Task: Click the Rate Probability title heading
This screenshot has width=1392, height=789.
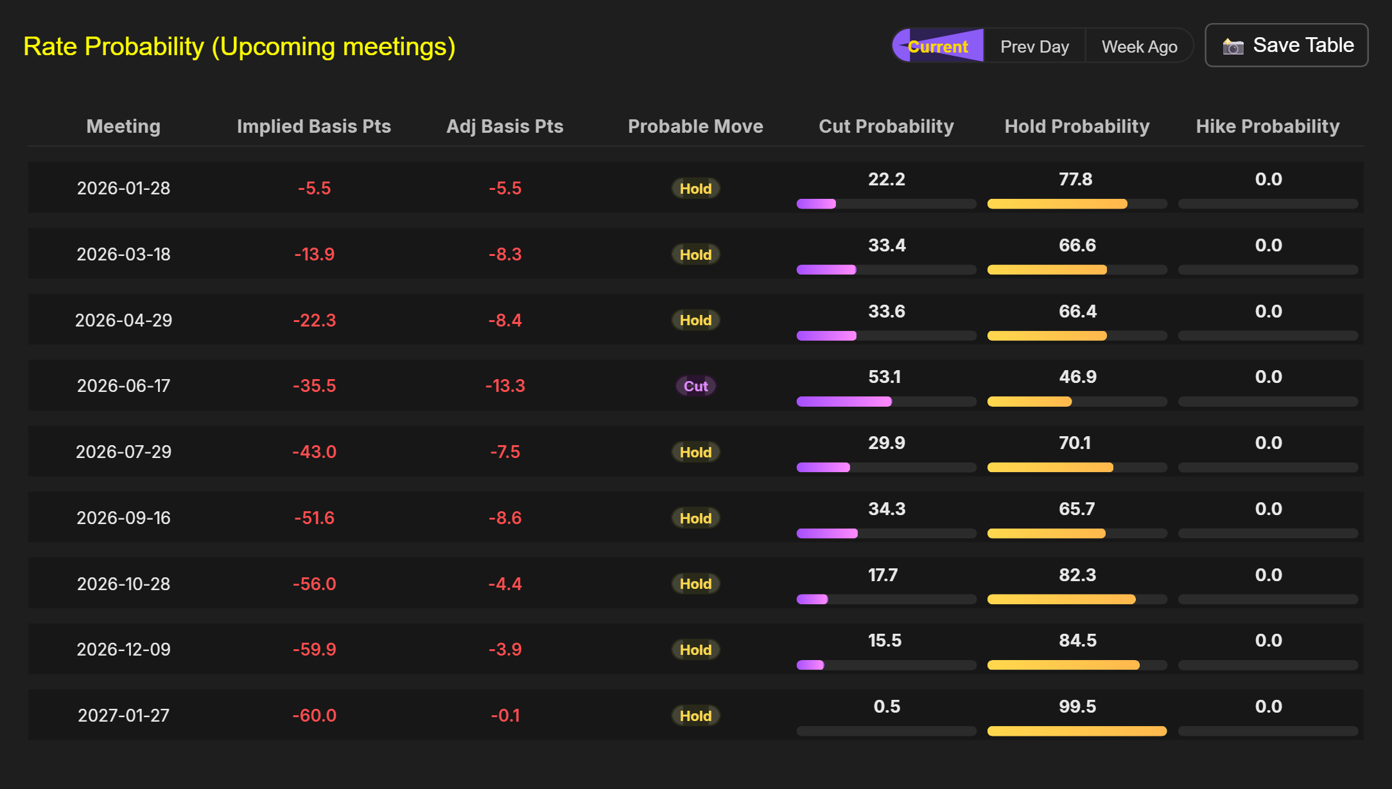Action: point(239,47)
